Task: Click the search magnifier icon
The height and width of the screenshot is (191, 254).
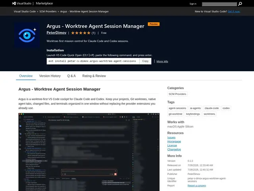Action: pos(240,4)
